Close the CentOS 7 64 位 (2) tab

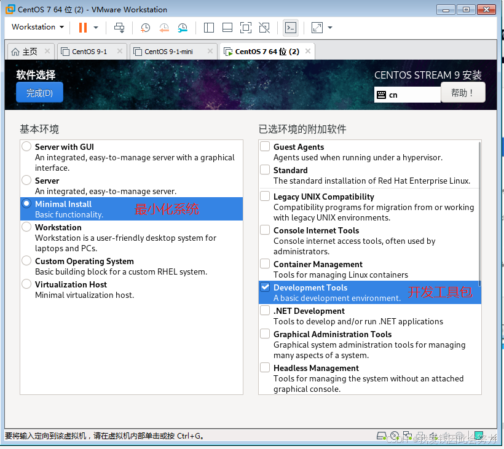click(x=308, y=51)
